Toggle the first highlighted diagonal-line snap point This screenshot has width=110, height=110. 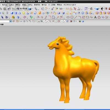[45, 21]
